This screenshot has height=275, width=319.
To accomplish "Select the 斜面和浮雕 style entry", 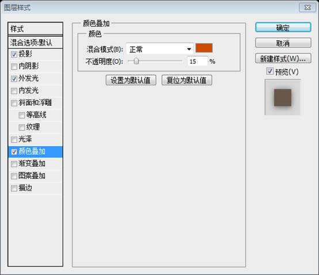I will tap(35, 102).
